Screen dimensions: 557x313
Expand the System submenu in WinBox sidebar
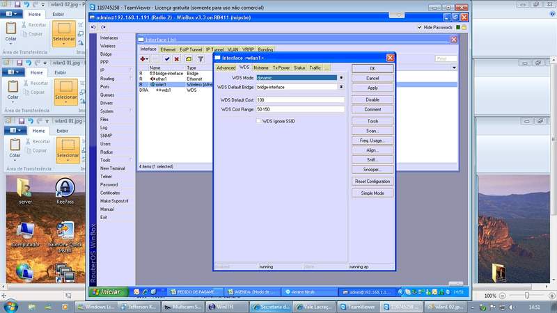click(131, 111)
